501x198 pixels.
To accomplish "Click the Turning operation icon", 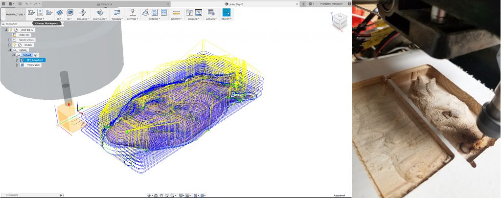I will [x=117, y=12].
